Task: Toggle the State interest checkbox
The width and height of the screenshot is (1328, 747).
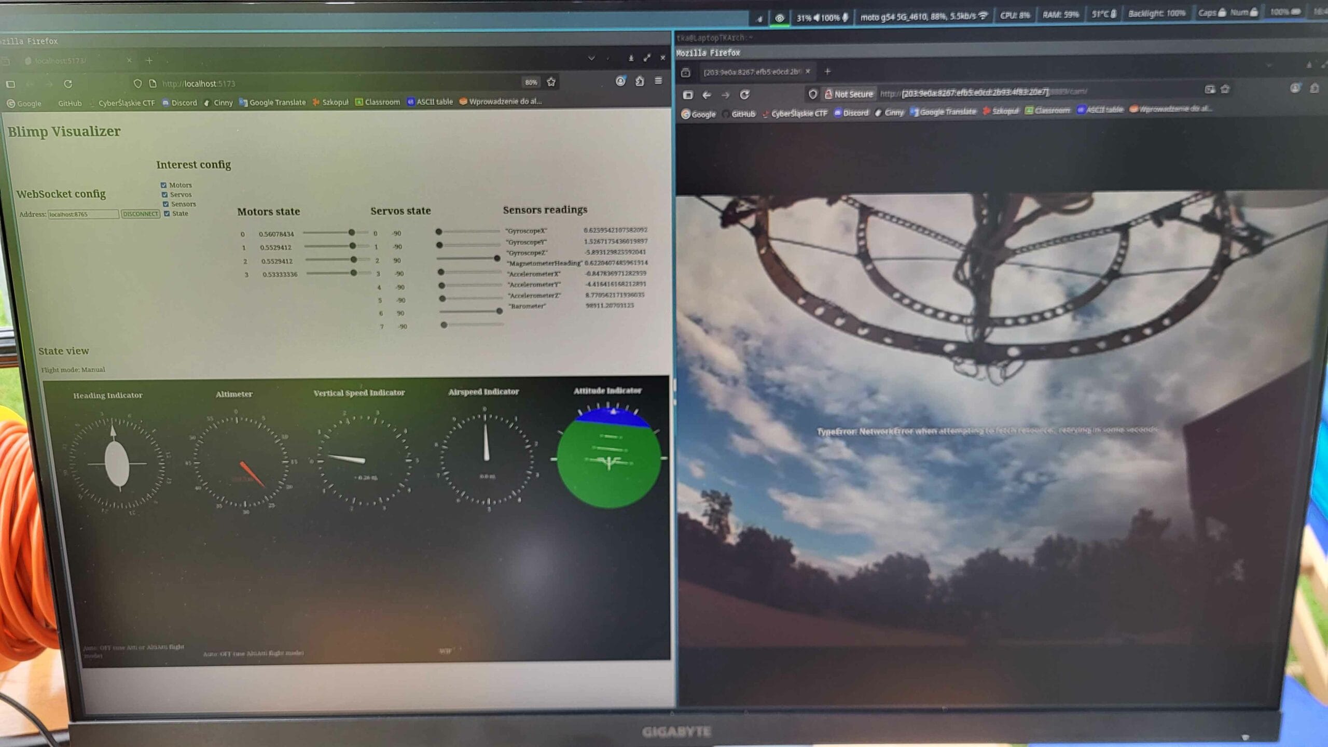Action: coord(167,214)
